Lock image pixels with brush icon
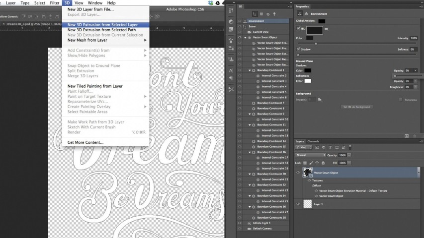This screenshot has height=238, width=424. click(311, 163)
